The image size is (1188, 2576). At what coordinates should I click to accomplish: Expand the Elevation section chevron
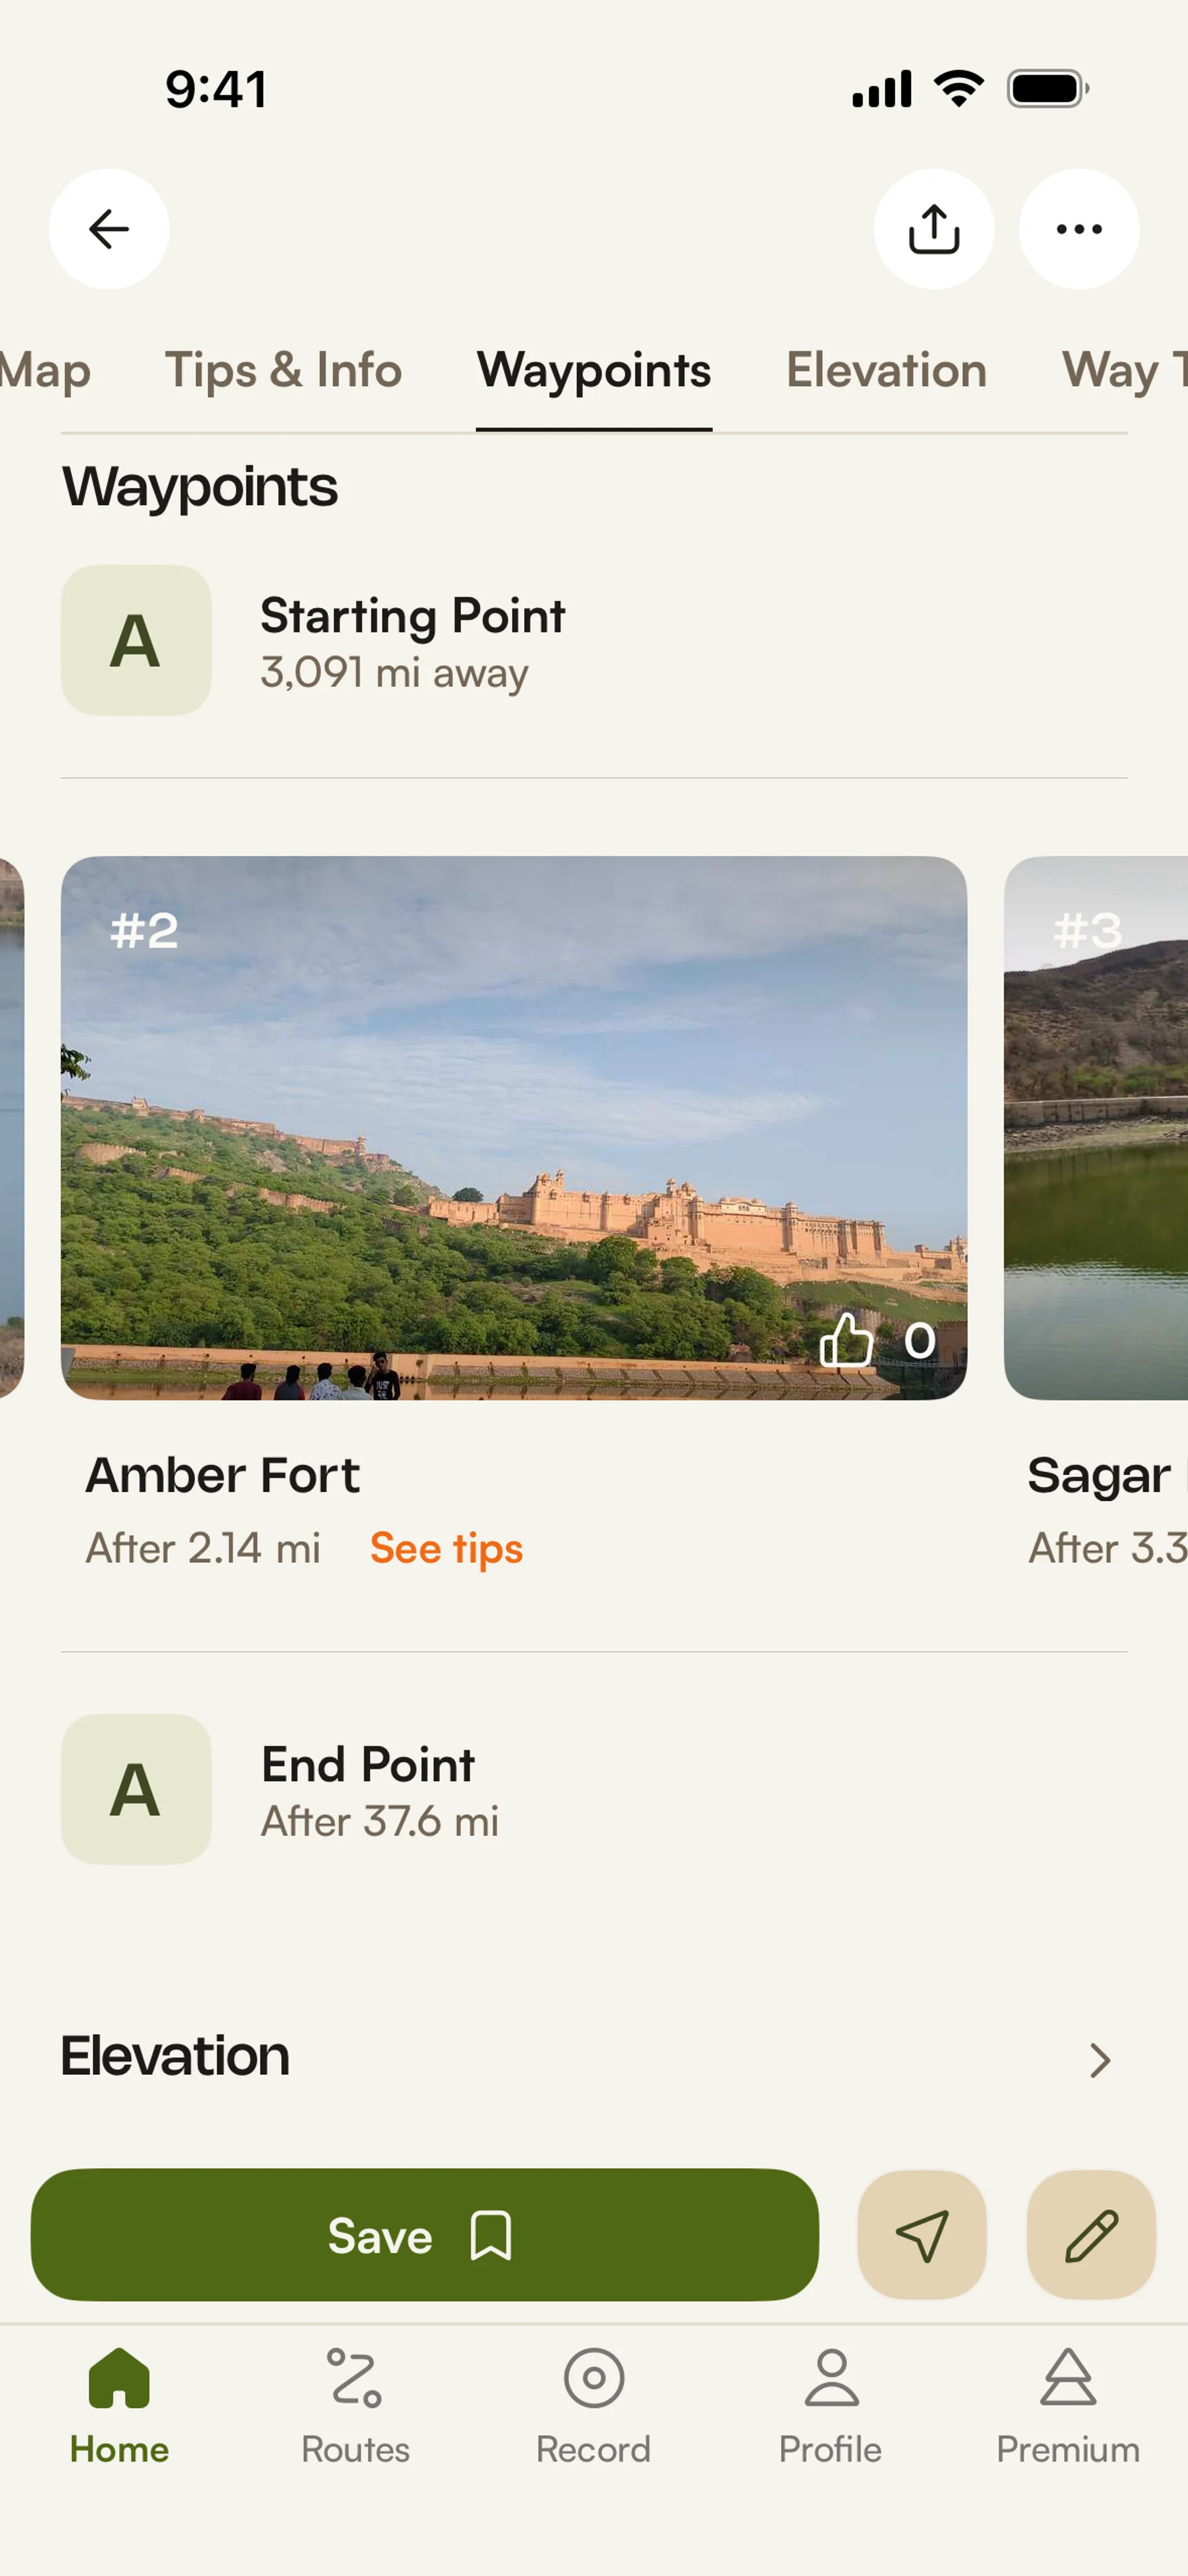click(x=1099, y=2060)
